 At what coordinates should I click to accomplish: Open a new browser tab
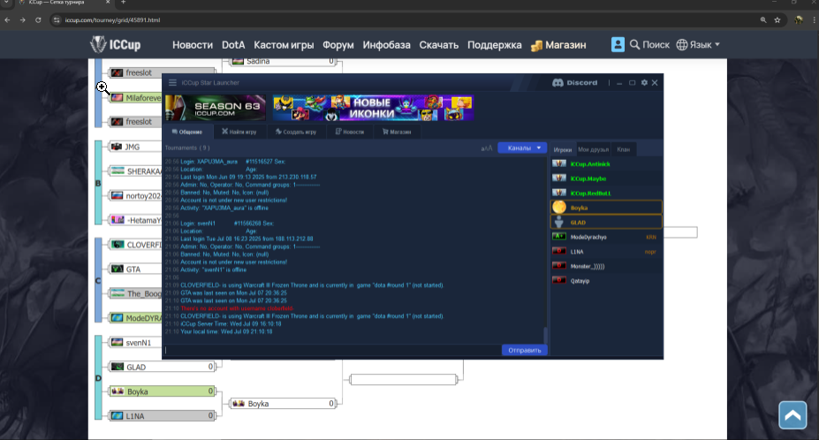pyautogui.click(x=124, y=2)
